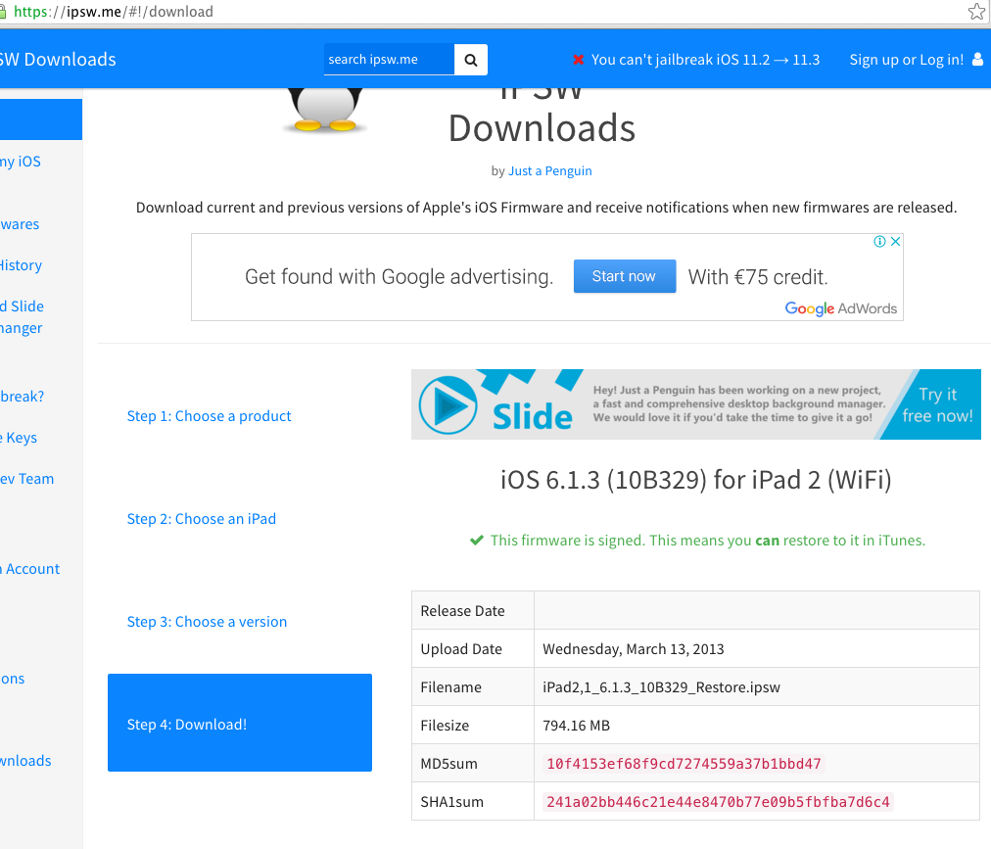Open the Slide manager sidebar link
The height and width of the screenshot is (849, 991).
point(22,317)
